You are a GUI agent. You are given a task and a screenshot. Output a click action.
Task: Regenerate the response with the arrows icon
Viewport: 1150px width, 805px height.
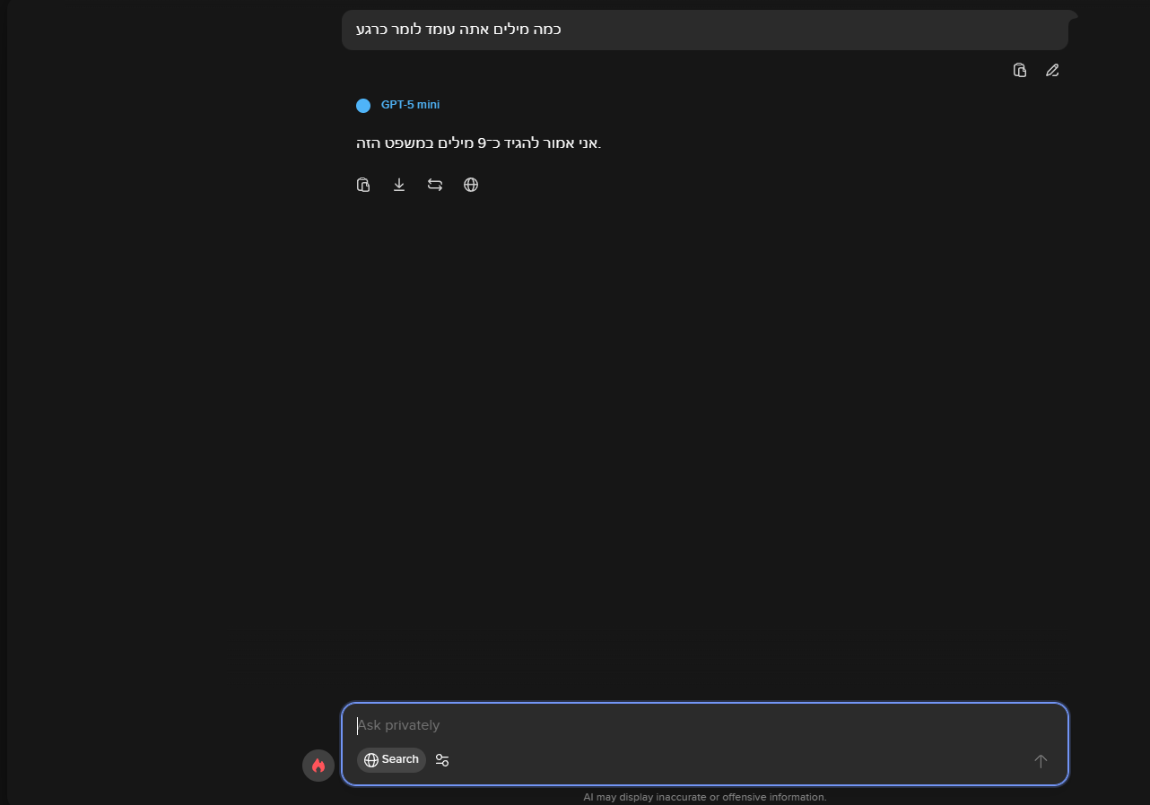(x=435, y=185)
